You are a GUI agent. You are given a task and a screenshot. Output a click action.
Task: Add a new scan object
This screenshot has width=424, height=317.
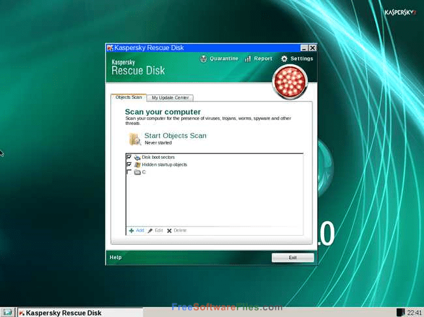click(137, 230)
